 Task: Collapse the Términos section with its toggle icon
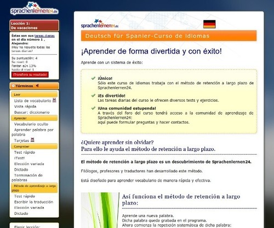pos(13,86)
